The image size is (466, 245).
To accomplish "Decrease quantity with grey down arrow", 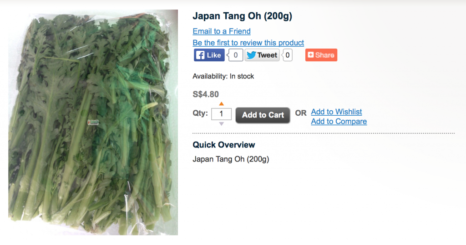I will click(x=222, y=124).
